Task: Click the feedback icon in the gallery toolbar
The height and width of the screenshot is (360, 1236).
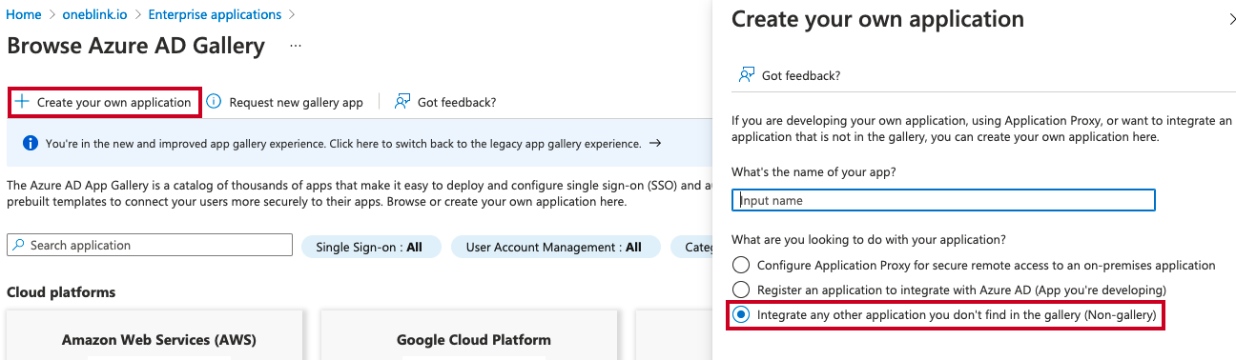Action: click(402, 102)
